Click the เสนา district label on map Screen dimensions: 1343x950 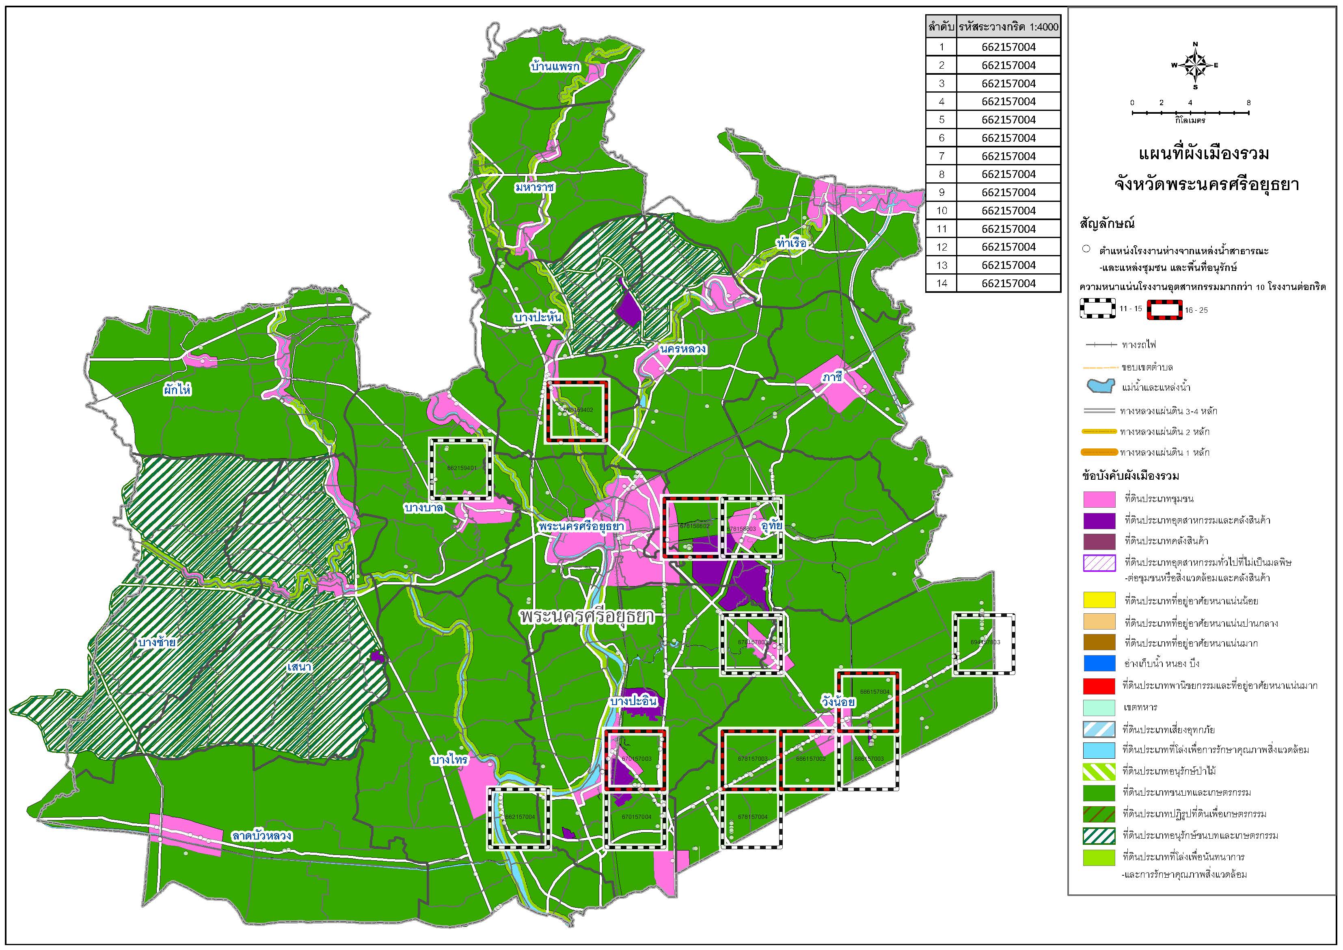(299, 667)
